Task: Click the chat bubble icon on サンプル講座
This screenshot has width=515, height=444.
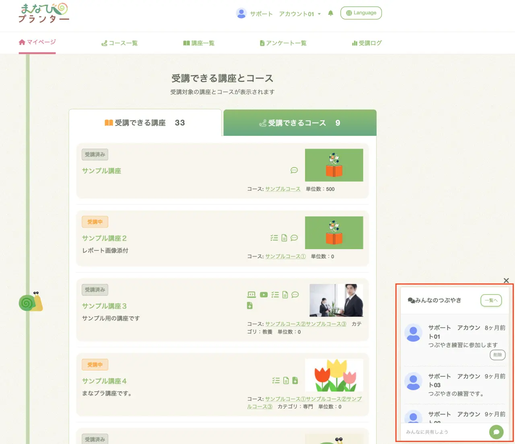Action: (x=294, y=170)
